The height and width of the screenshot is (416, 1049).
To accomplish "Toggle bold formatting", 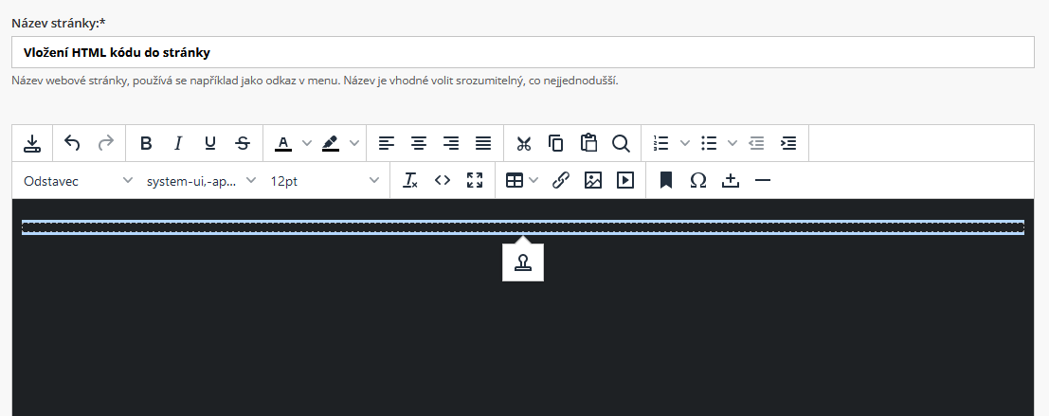I will click(146, 143).
